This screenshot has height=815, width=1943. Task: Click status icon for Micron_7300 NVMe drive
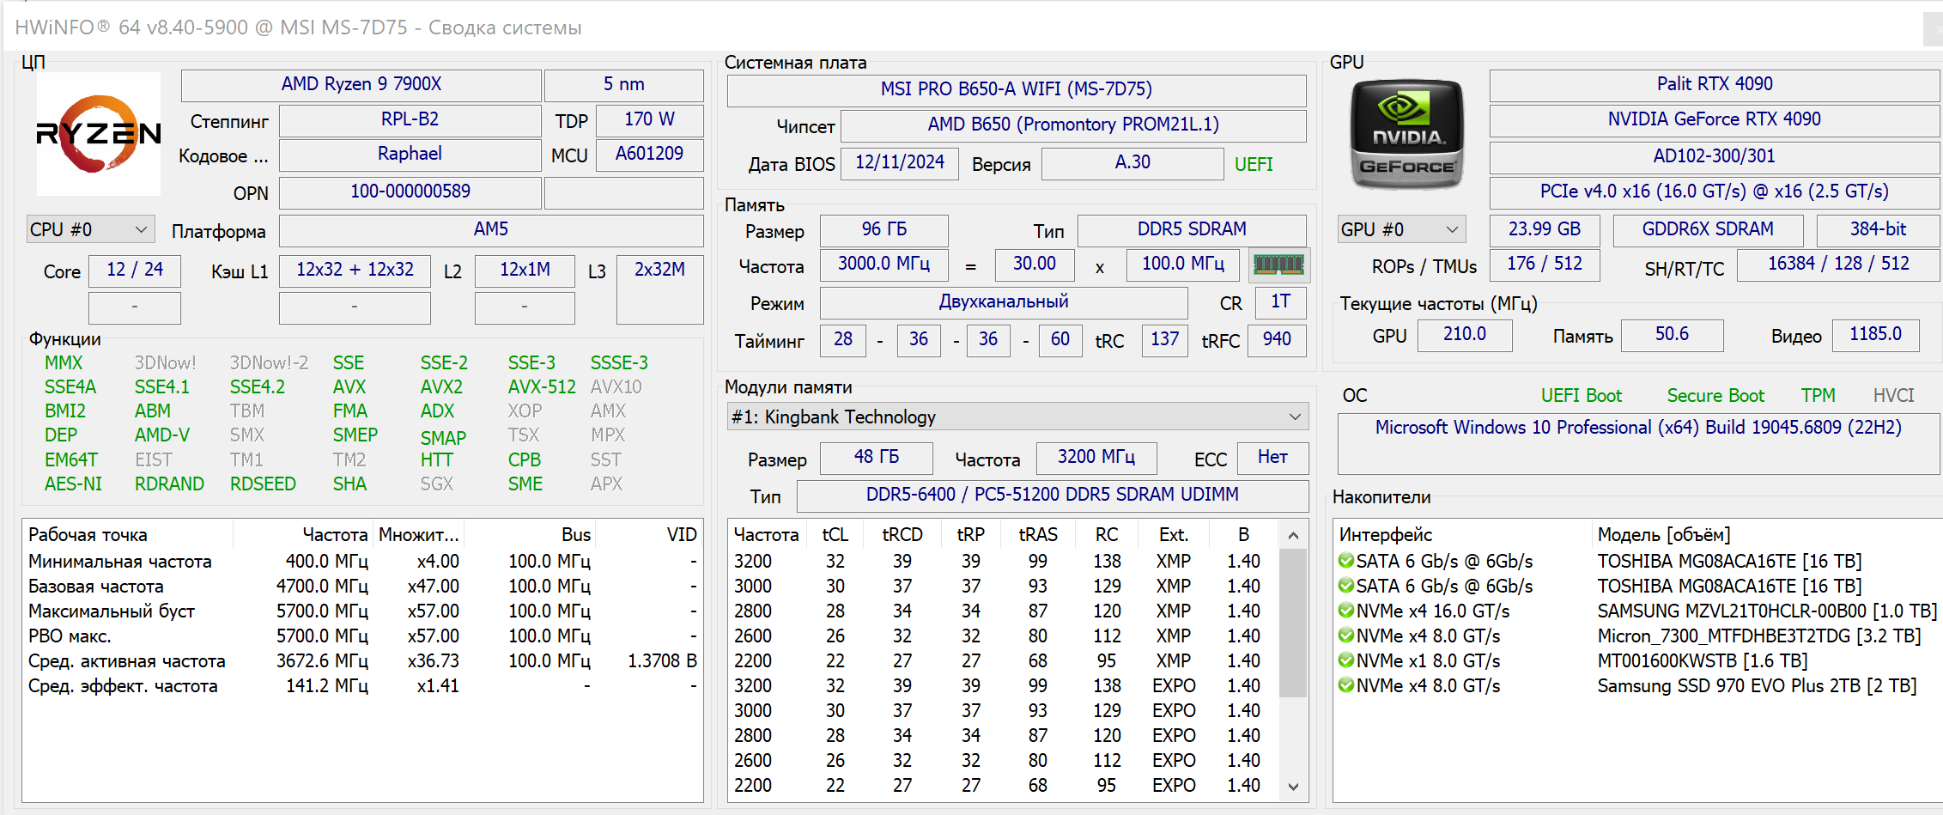pos(1345,636)
